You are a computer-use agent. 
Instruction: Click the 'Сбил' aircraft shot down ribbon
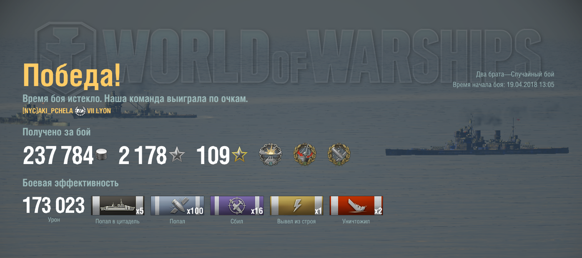(237, 206)
